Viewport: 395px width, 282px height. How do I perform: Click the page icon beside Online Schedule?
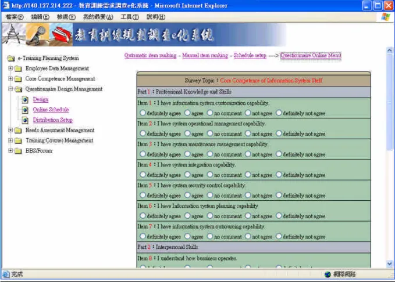(25, 110)
